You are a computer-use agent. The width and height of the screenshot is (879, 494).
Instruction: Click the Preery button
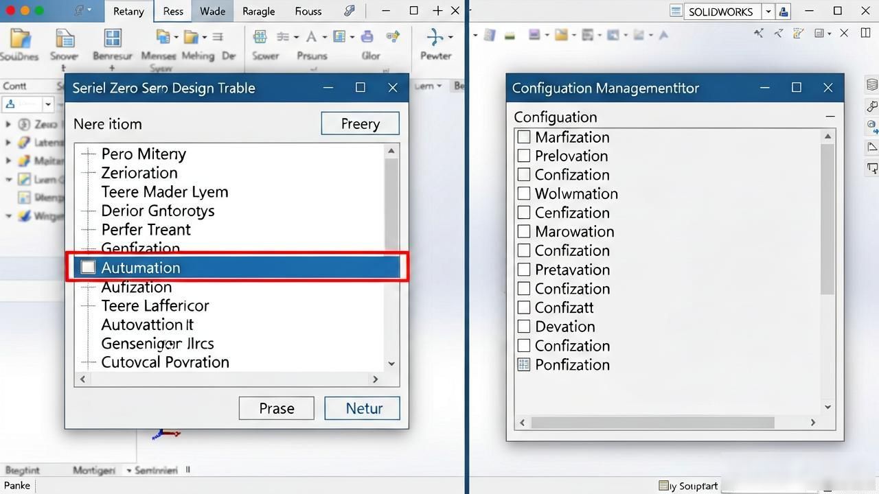[360, 123]
